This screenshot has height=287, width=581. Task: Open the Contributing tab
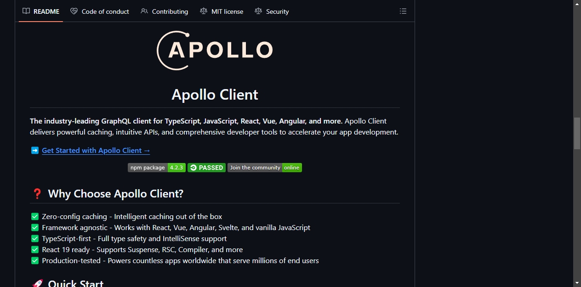(164, 11)
